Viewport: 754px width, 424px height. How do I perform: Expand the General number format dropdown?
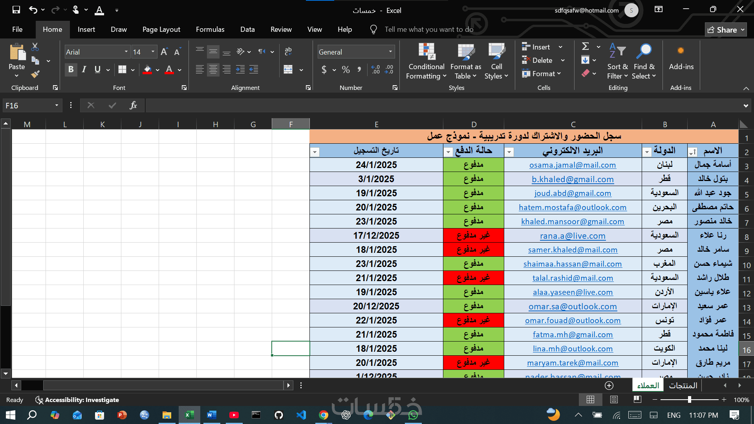pos(390,52)
